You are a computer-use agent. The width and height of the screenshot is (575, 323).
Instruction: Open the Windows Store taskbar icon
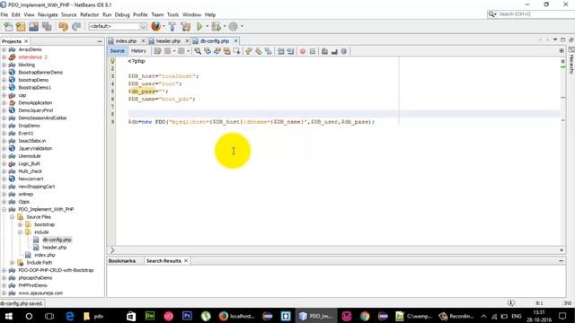[131, 316]
